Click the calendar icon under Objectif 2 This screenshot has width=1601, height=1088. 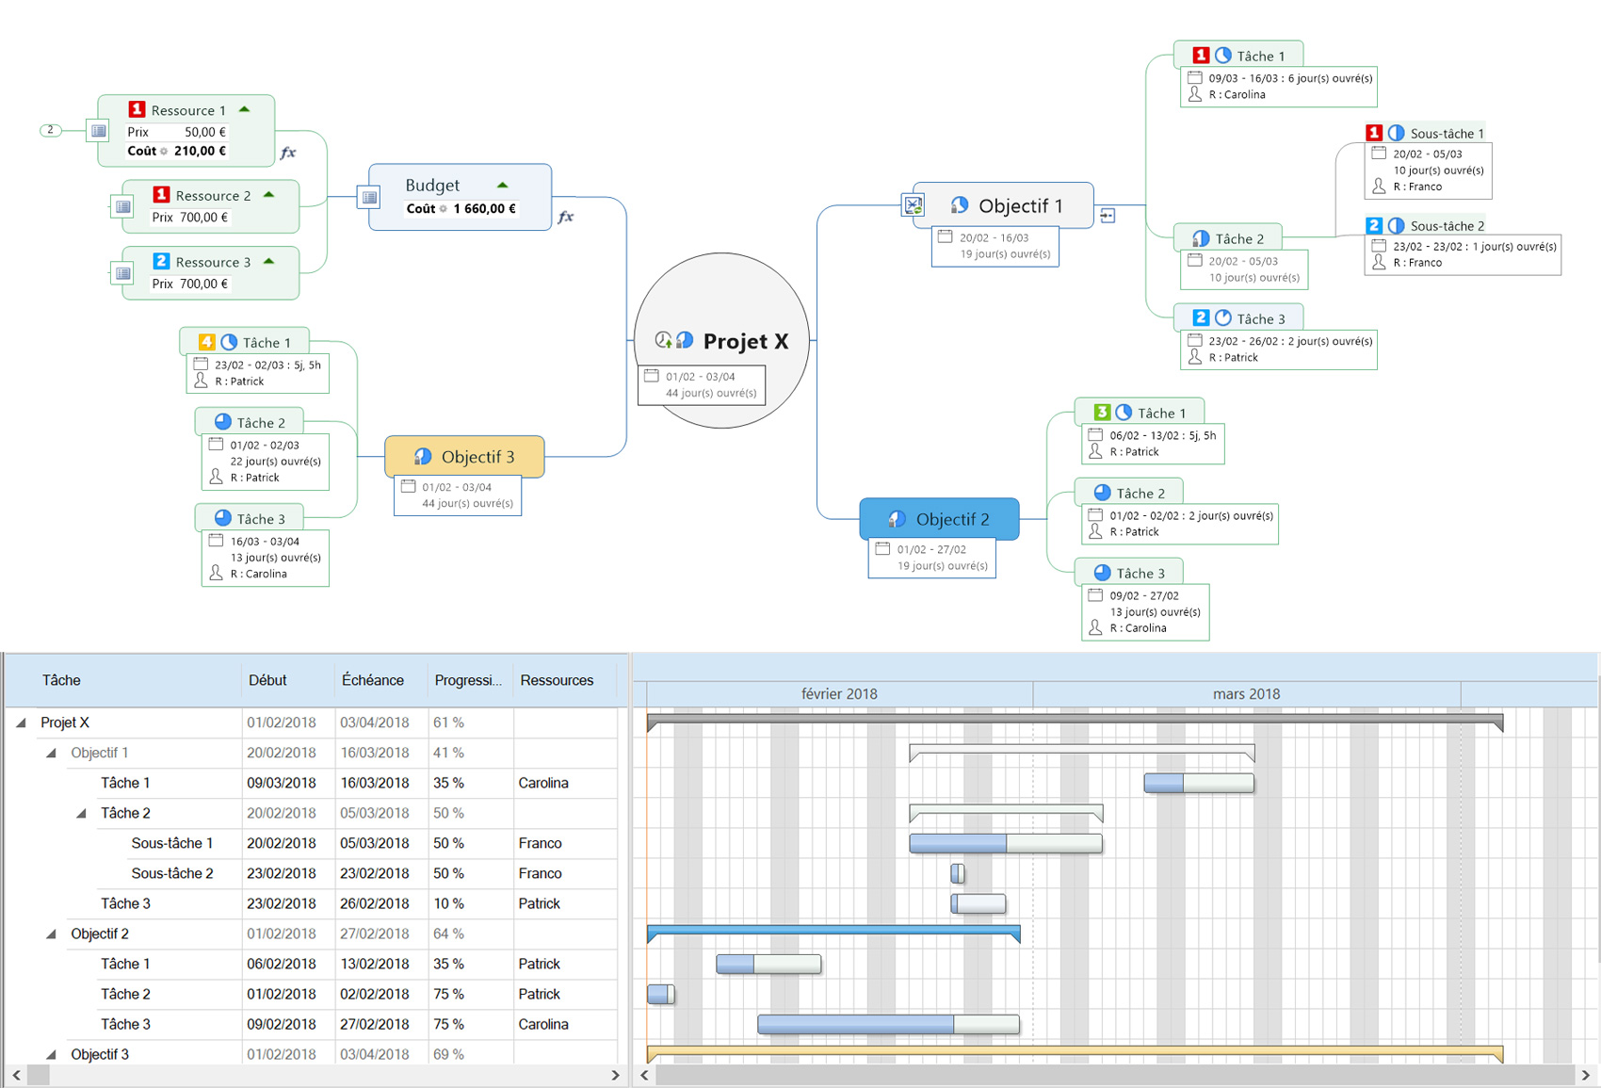882,547
